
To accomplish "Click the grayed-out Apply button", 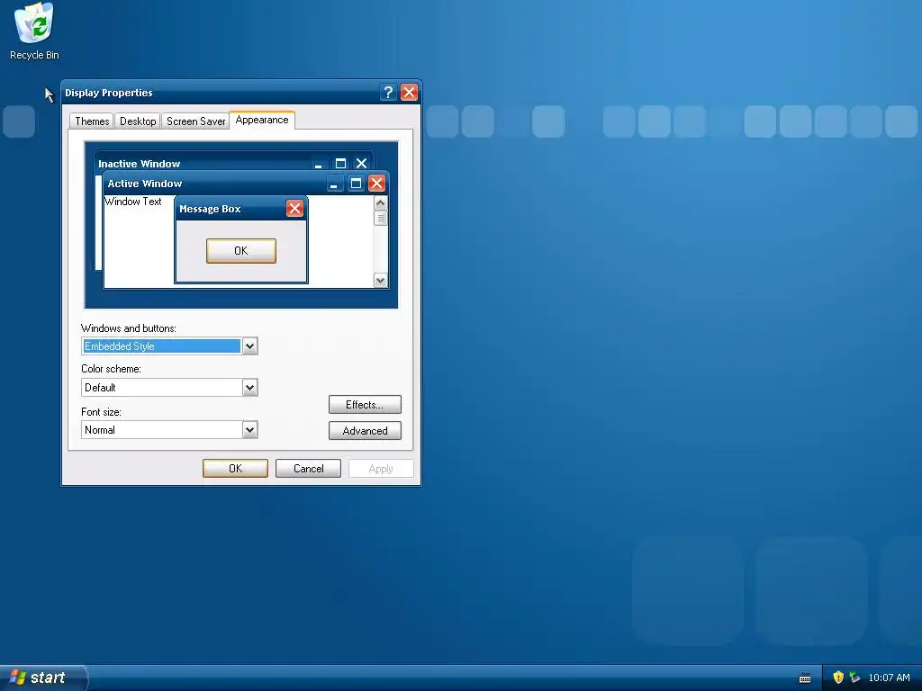I will click(x=381, y=468).
